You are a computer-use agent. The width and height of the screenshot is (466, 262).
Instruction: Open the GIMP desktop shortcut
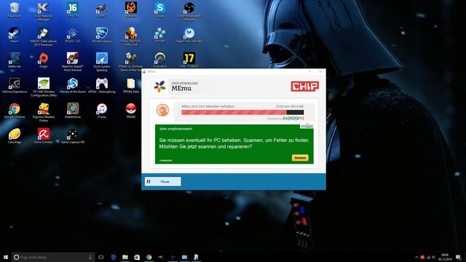coord(102,10)
